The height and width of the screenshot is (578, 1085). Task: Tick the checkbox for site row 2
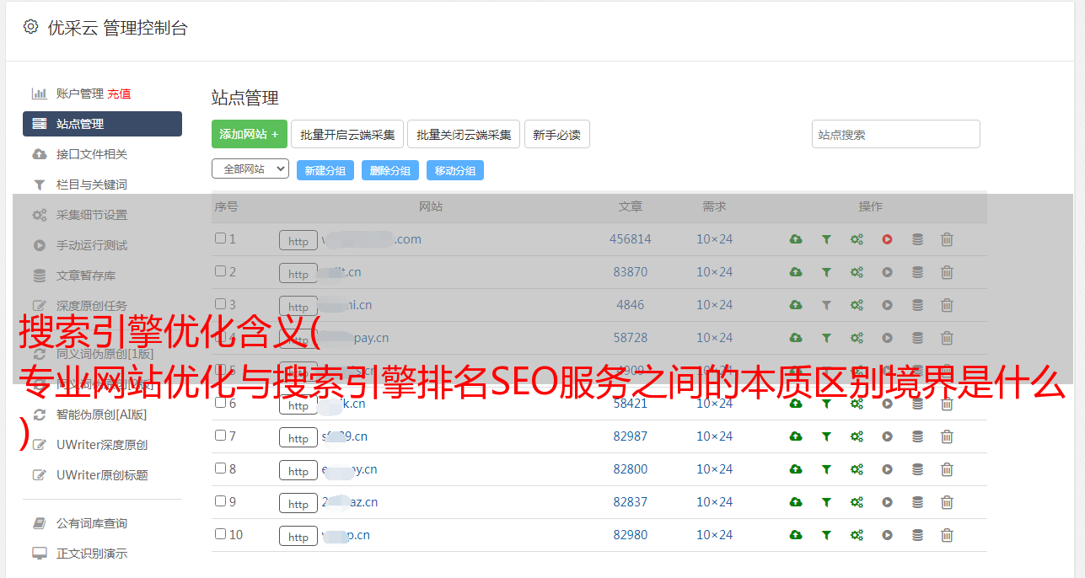(x=220, y=271)
